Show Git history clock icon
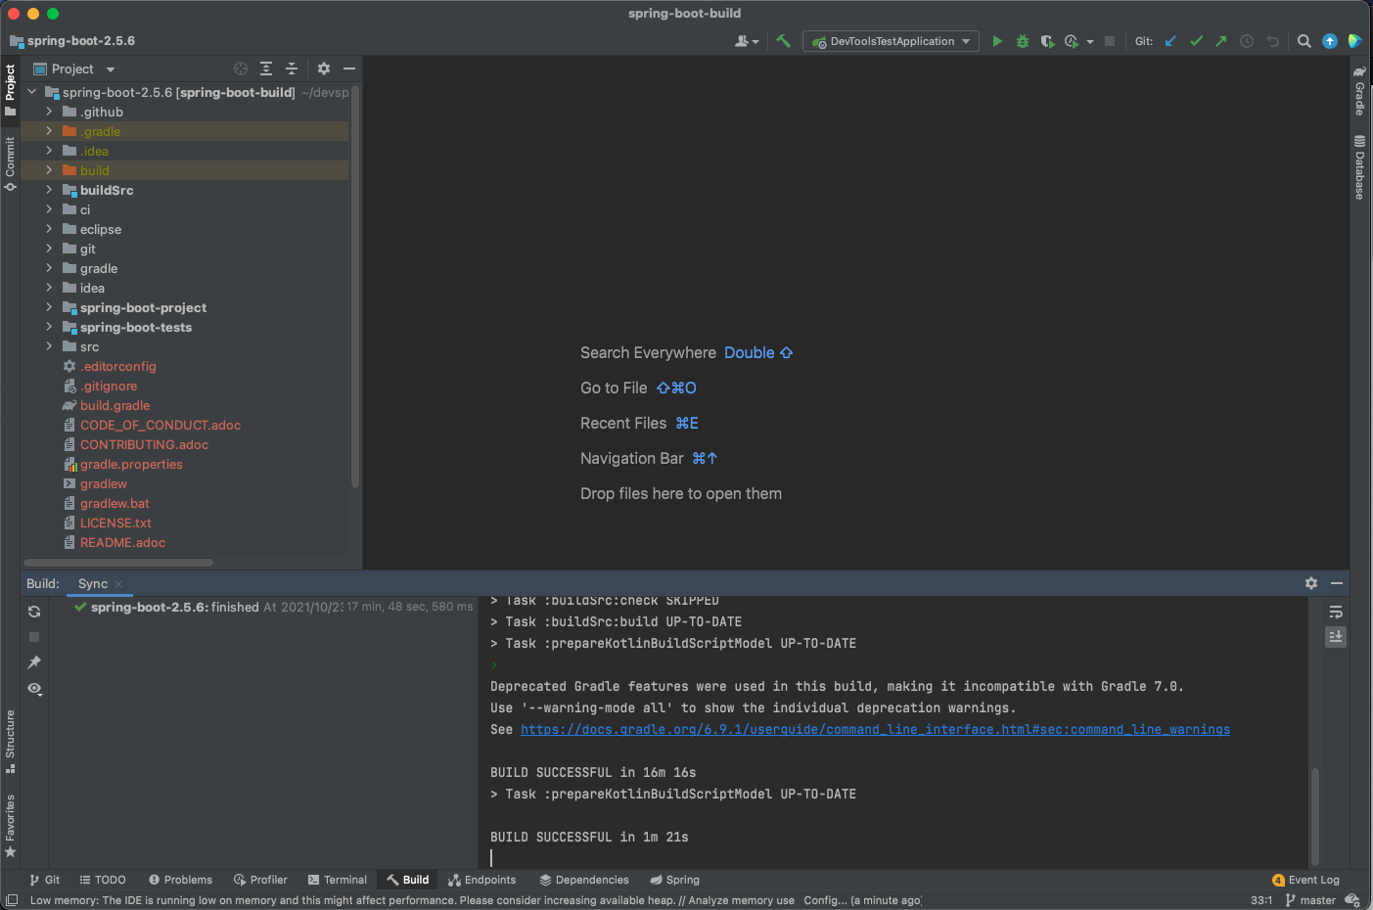This screenshot has height=910, width=1373. pos(1247,41)
